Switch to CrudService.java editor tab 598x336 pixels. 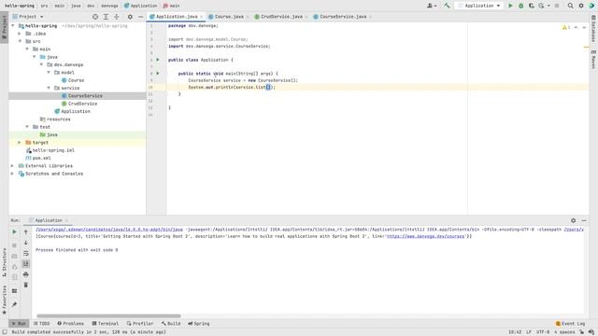click(x=281, y=17)
